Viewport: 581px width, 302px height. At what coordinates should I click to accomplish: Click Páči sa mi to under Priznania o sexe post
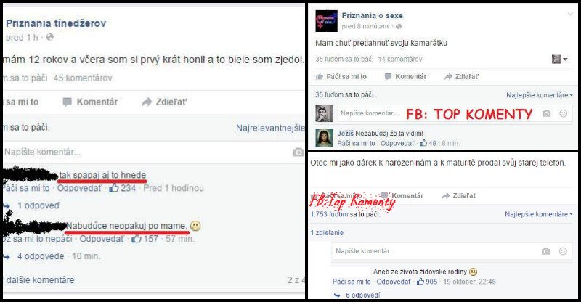pos(341,77)
